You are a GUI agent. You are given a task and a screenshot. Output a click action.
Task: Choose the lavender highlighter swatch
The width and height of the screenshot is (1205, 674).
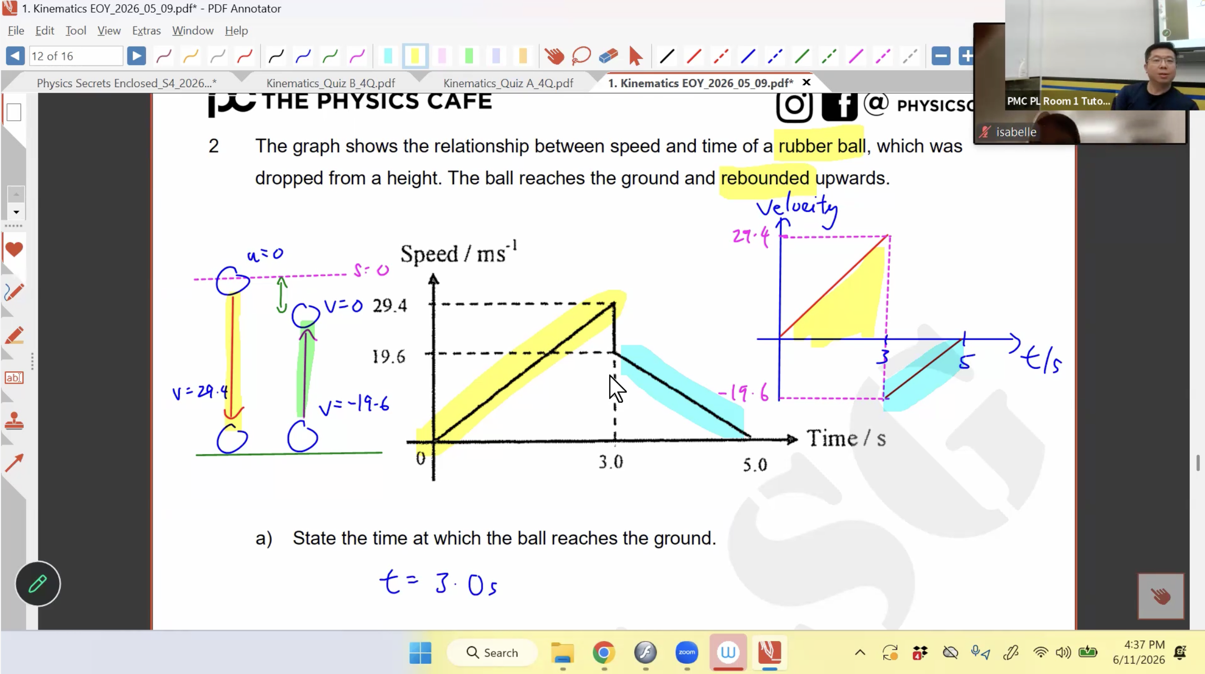(x=496, y=56)
